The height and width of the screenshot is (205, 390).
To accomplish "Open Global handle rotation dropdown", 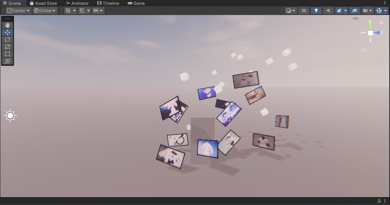I will (x=45, y=11).
